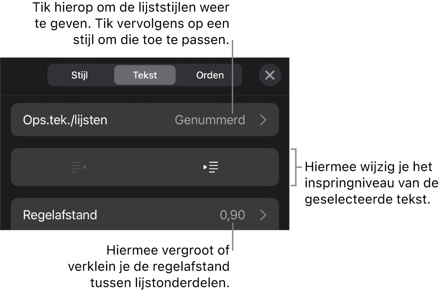Screen dimensions: 443x295
Task: Open the Ops.tek./lijsten options row
Action: point(145,120)
